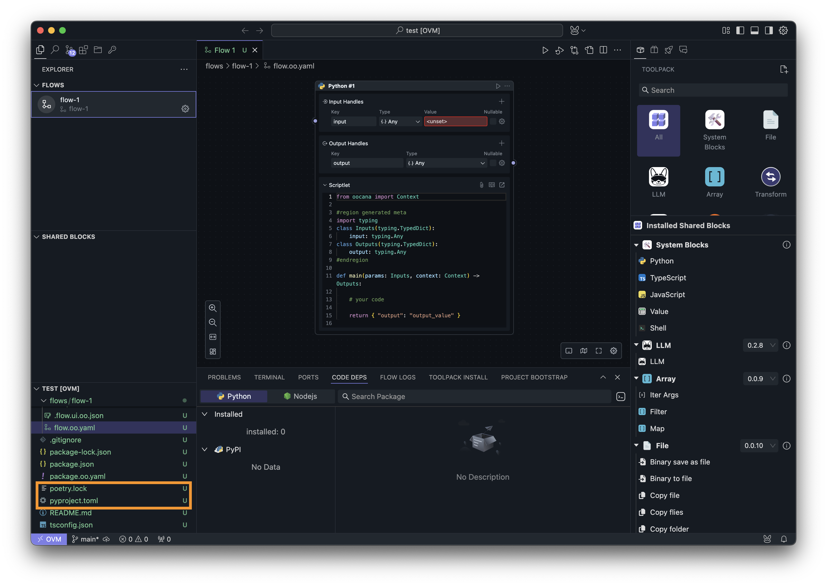Select the LLM toolpack category icon
Screen dimensions: 827x586
click(658, 177)
